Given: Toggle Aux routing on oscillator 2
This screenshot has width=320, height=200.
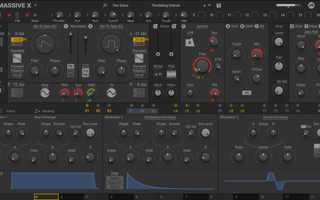Looking at the screenshot, I should click(x=86, y=71).
